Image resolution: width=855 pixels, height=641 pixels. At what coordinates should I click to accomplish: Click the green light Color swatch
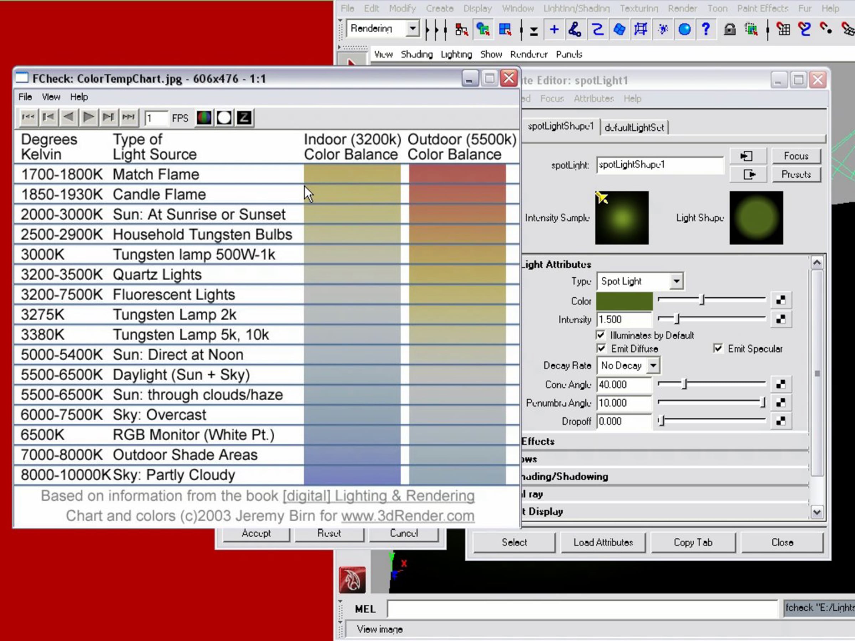(x=624, y=301)
